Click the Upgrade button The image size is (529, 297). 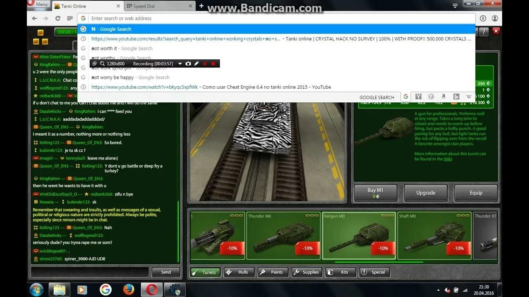click(426, 193)
